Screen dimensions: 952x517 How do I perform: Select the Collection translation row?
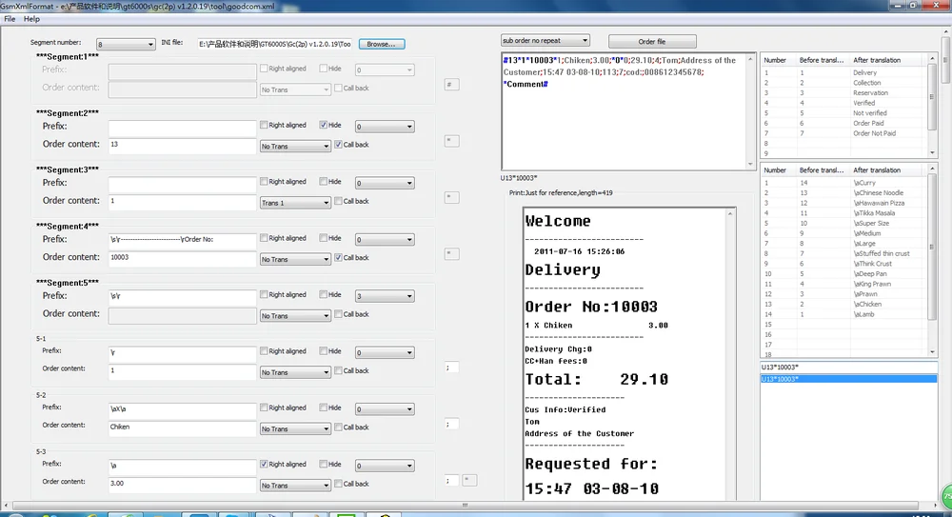844,83
